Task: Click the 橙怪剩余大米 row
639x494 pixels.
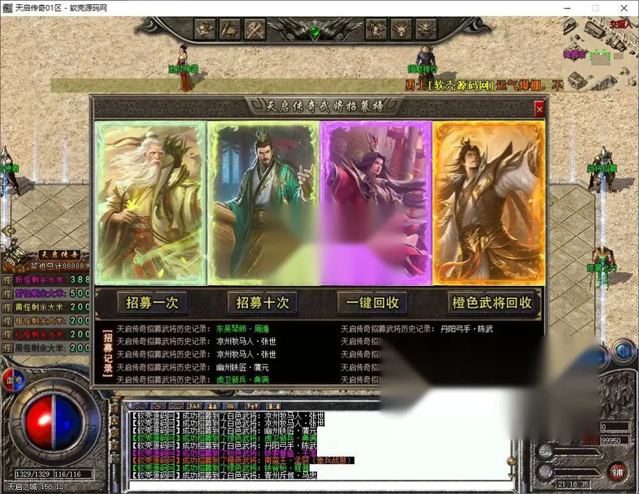Action: click(45, 320)
